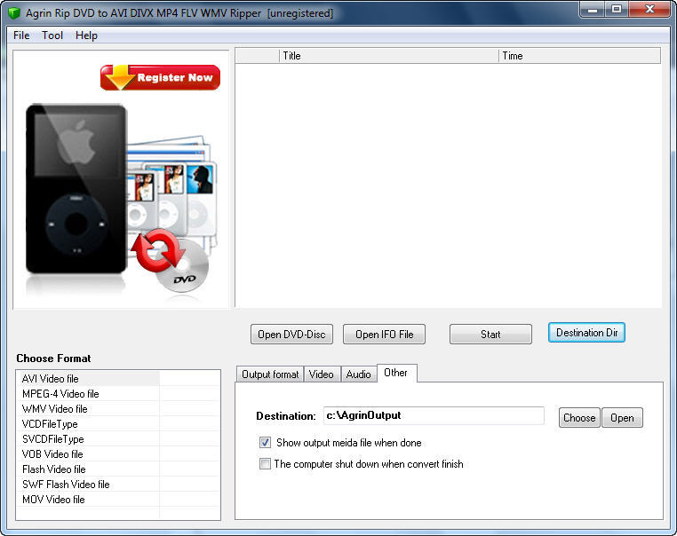The height and width of the screenshot is (536, 677).
Task: Click the Register Now banner button
Action: tap(161, 77)
